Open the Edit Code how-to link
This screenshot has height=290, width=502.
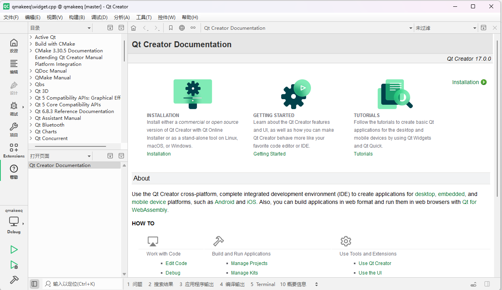[x=176, y=263]
